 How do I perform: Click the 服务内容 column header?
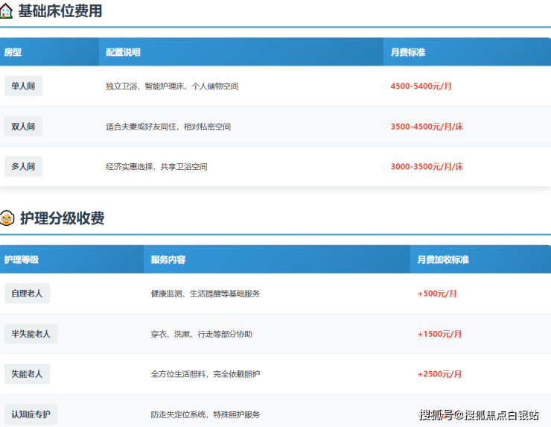tap(168, 259)
